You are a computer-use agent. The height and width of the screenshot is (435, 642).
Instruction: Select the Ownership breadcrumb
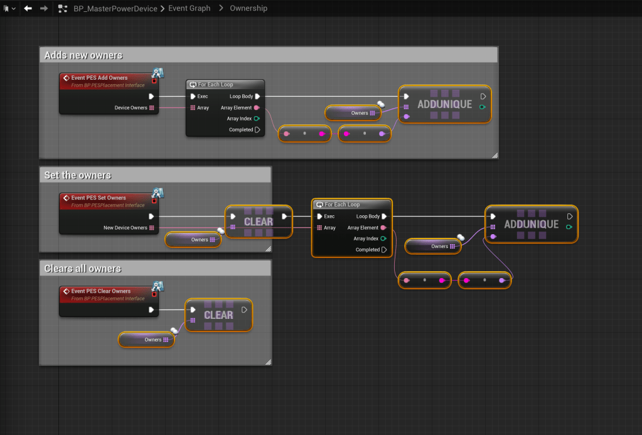[x=248, y=8]
